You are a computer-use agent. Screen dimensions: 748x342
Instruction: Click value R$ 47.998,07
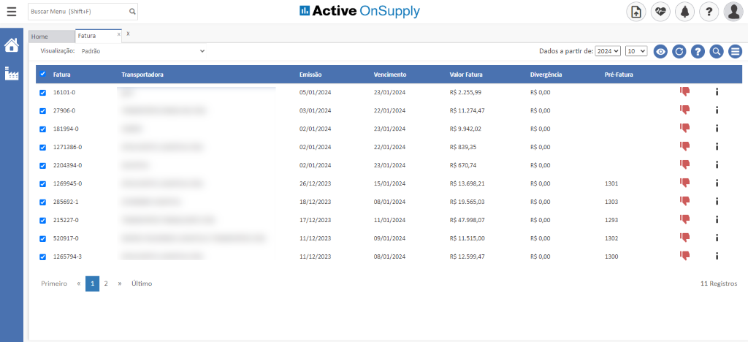click(467, 220)
